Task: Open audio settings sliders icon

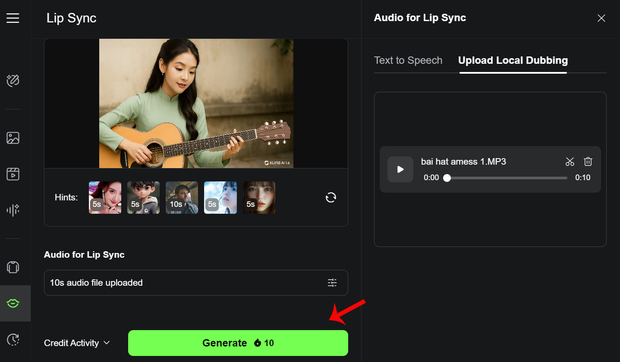Action: point(332,283)
